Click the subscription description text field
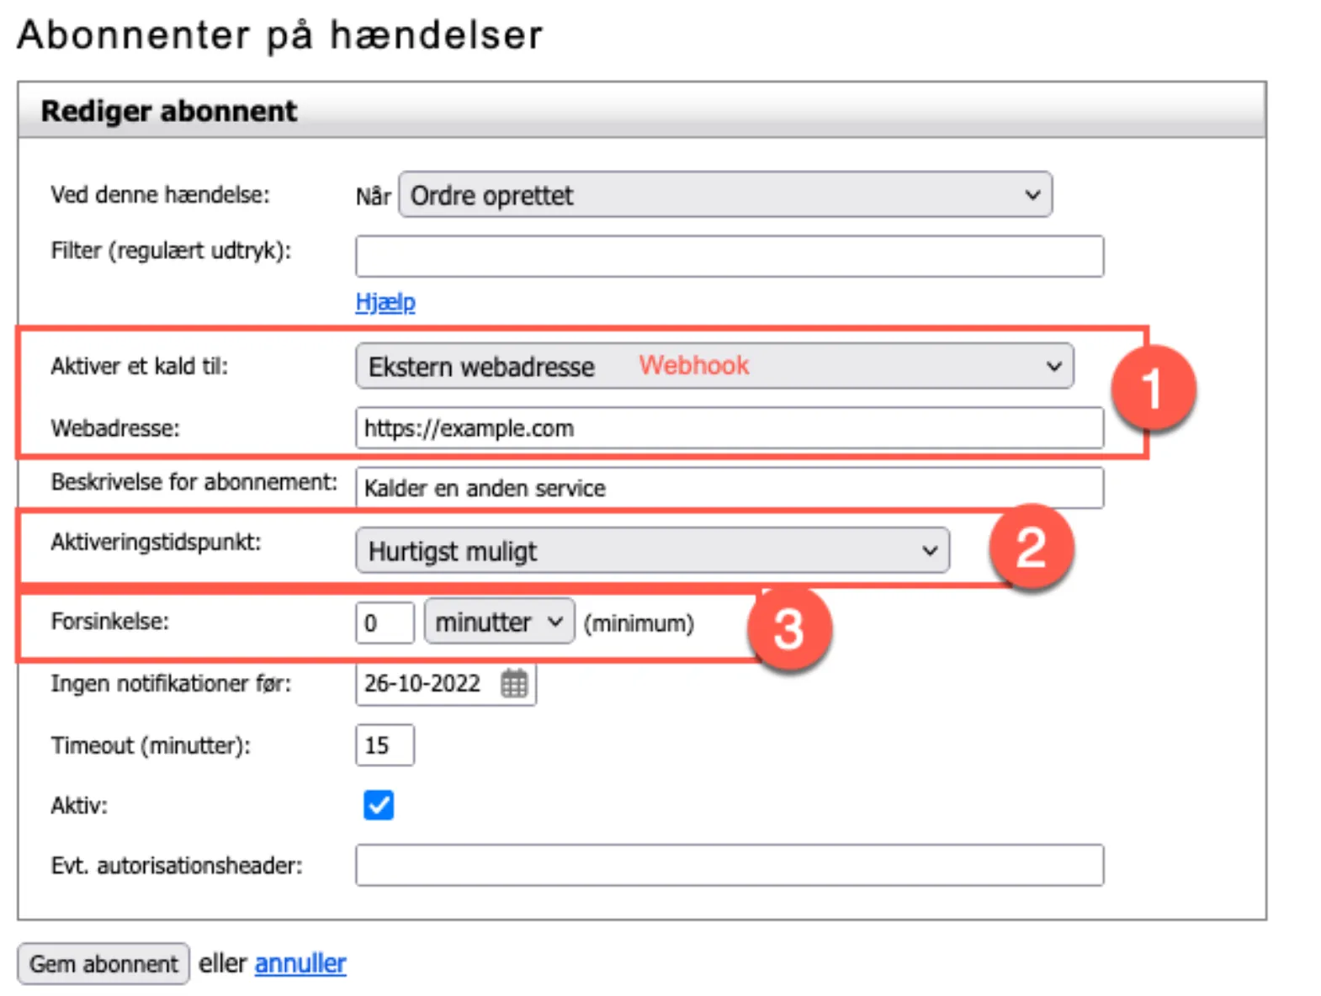The height and width of the screenshot is (996, 1321). (729, 488)
